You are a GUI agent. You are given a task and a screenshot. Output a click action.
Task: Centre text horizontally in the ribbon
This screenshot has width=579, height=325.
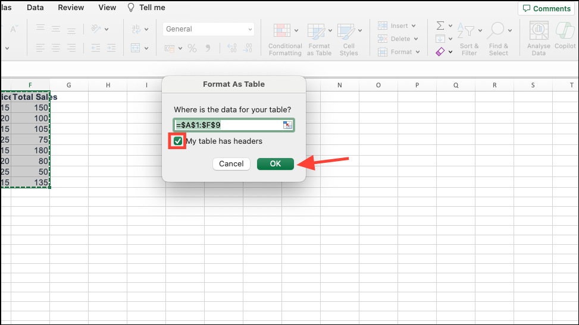coord(56,48)
